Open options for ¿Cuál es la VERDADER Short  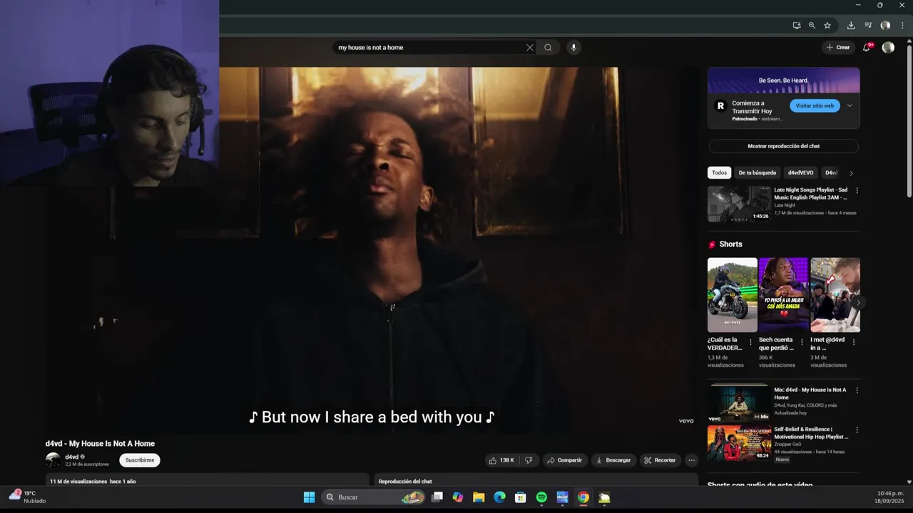[x=750, y=342]
